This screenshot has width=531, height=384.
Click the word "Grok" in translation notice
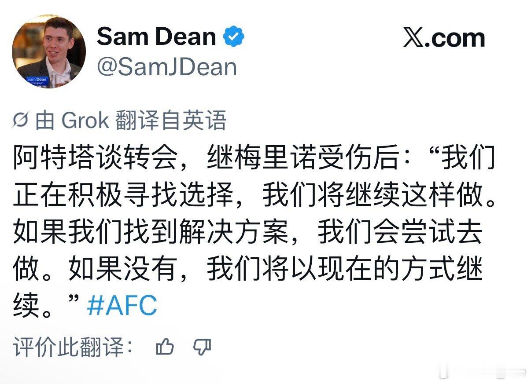pyautogui.click(x=85, y=121)
